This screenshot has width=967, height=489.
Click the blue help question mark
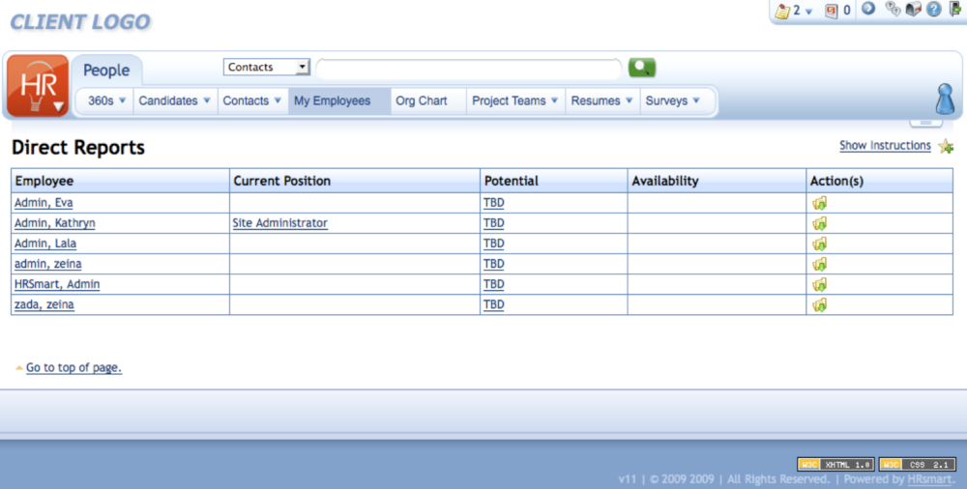coord(934,9)
